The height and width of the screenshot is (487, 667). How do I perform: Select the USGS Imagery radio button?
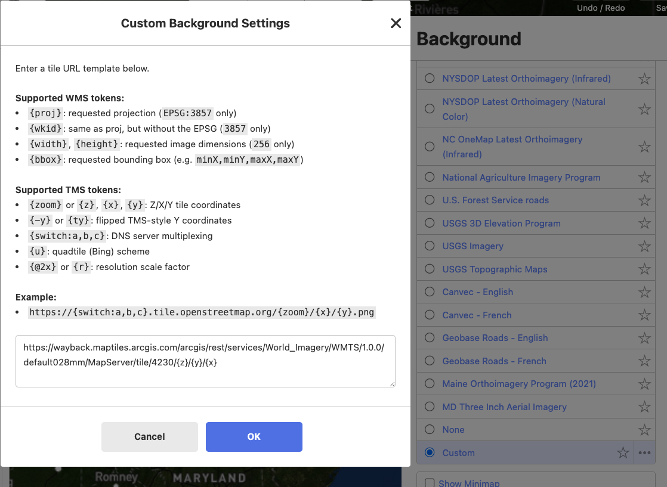tap(429, 246)
